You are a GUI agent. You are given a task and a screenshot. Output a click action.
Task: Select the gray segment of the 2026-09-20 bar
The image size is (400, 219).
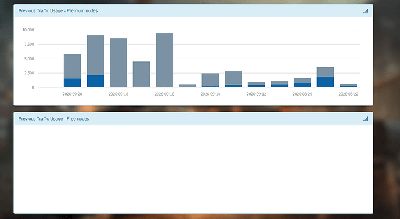[73, 67]
